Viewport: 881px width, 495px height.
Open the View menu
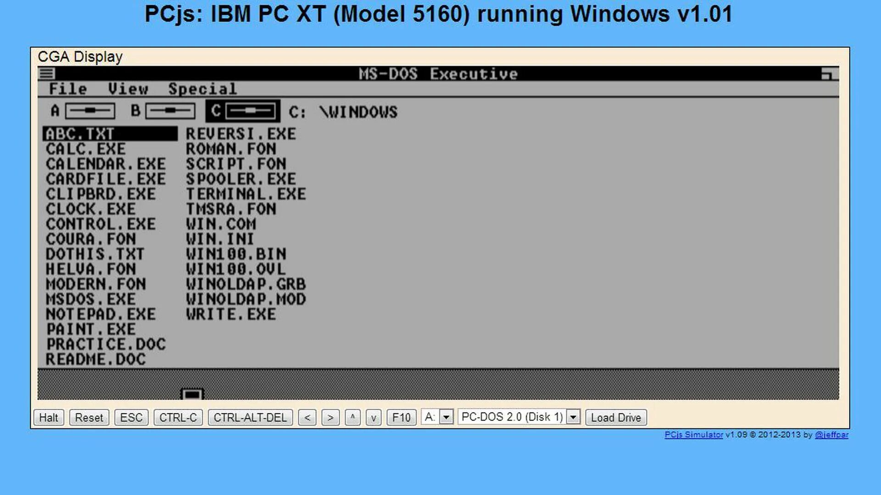(128, 89)
